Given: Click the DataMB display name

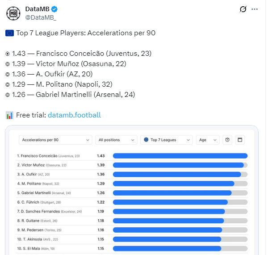Looking at the screenshot, I should tap(37, 9).
